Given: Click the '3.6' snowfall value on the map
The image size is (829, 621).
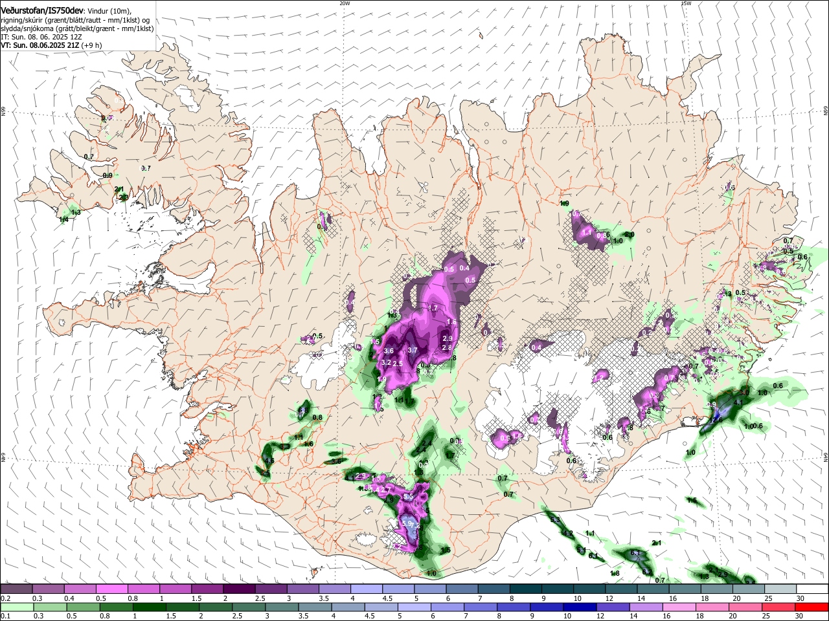Looking at the screenshot, I should click(x=389, y=351).
